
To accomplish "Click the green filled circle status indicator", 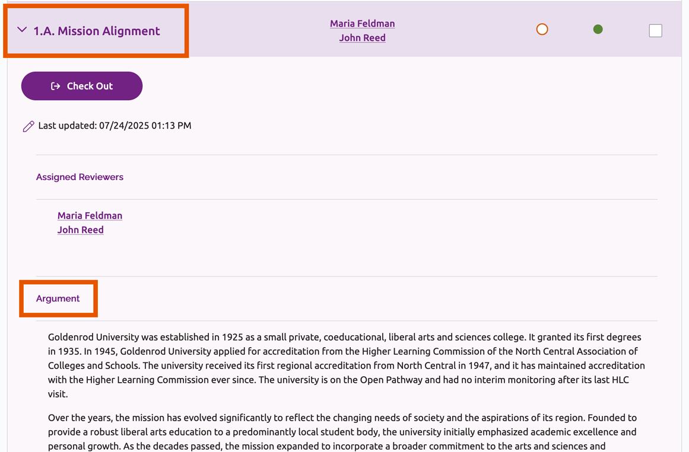I will pyautogui.click(x=598, y=30).
